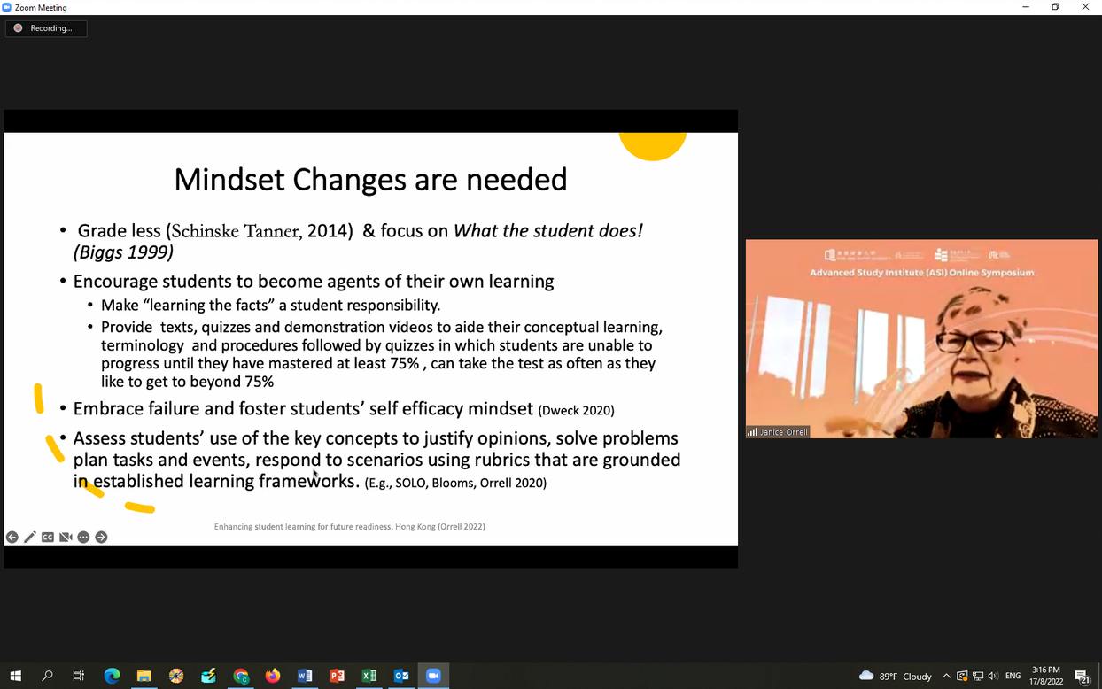1102x689 pixels.
Task: Show hidden system tray icons
Action: pos(946,676)
